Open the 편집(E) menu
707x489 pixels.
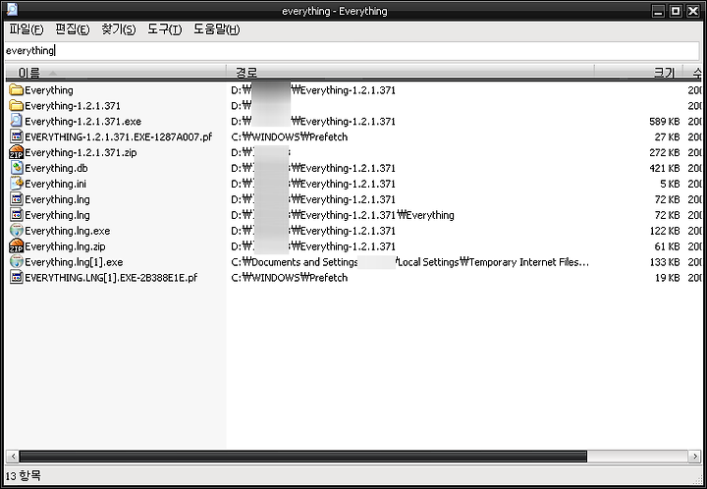coord(72,29)
